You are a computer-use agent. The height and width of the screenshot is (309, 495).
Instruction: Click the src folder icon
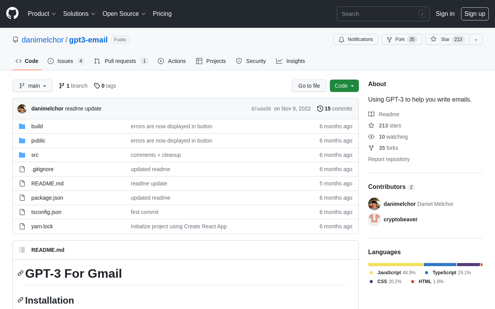click(22, 155)
